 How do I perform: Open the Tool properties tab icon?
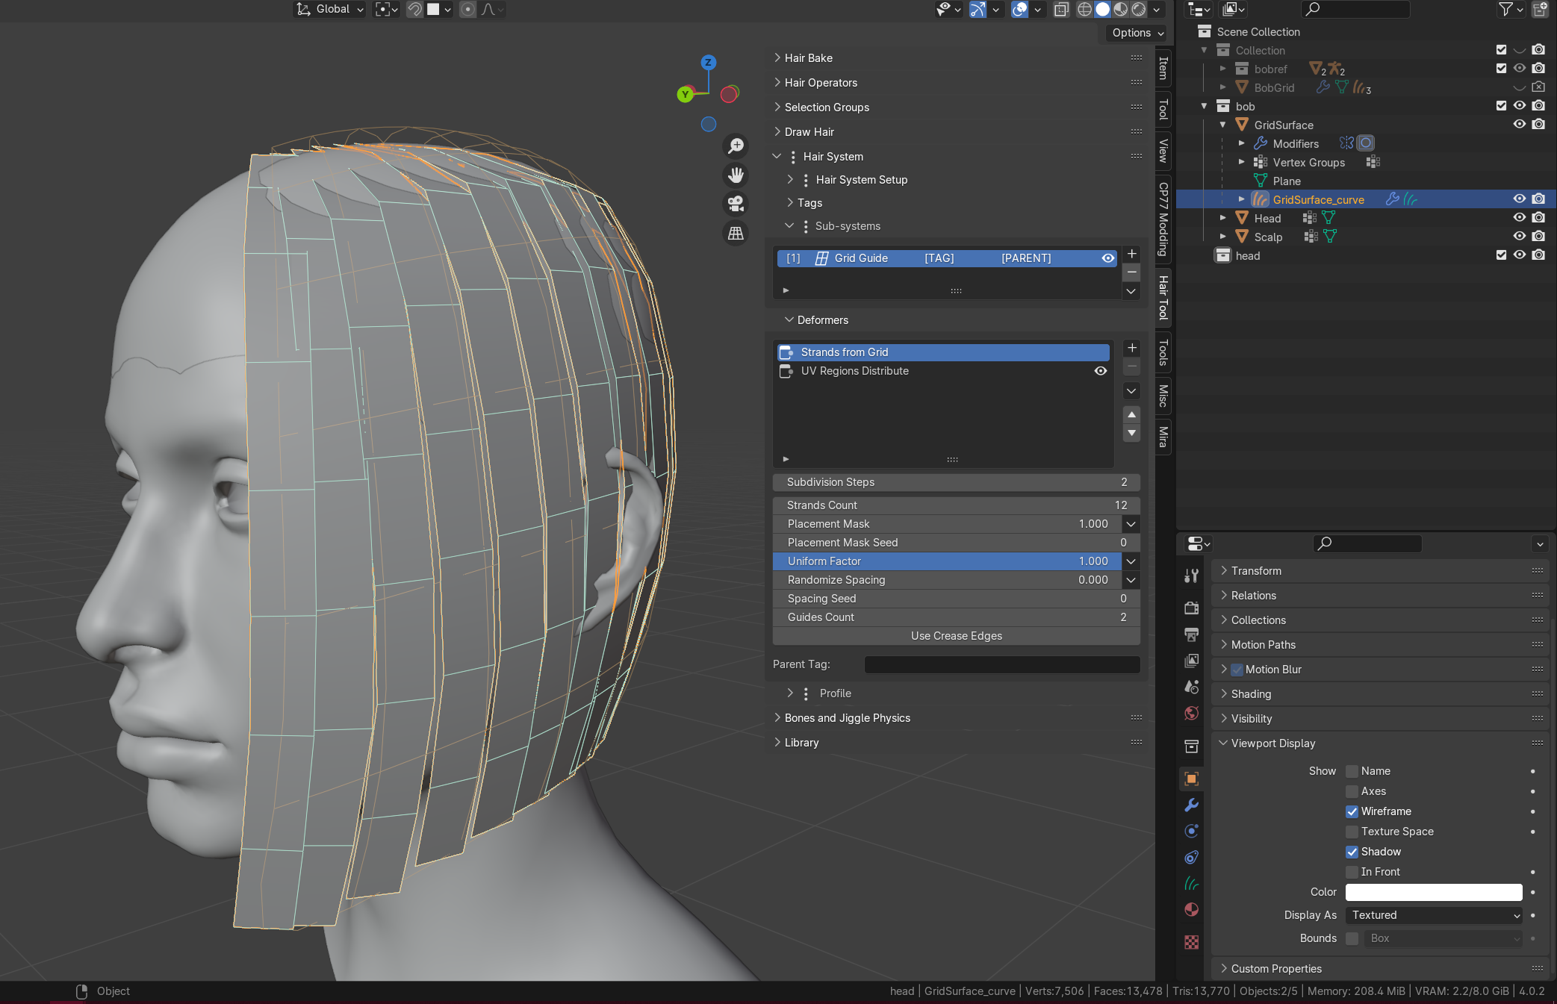coord(1192,576)
